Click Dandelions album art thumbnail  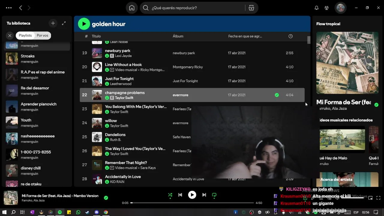[x=97, y=137]
